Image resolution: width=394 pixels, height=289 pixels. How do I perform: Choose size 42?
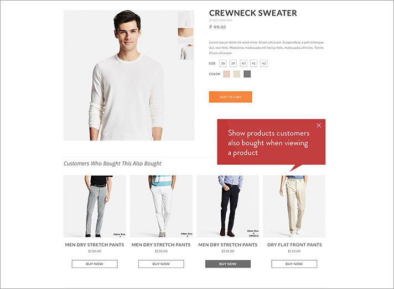264,64
